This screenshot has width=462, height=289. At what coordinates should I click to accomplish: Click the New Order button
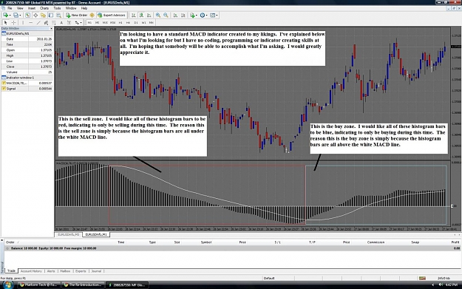click(76, 15)
